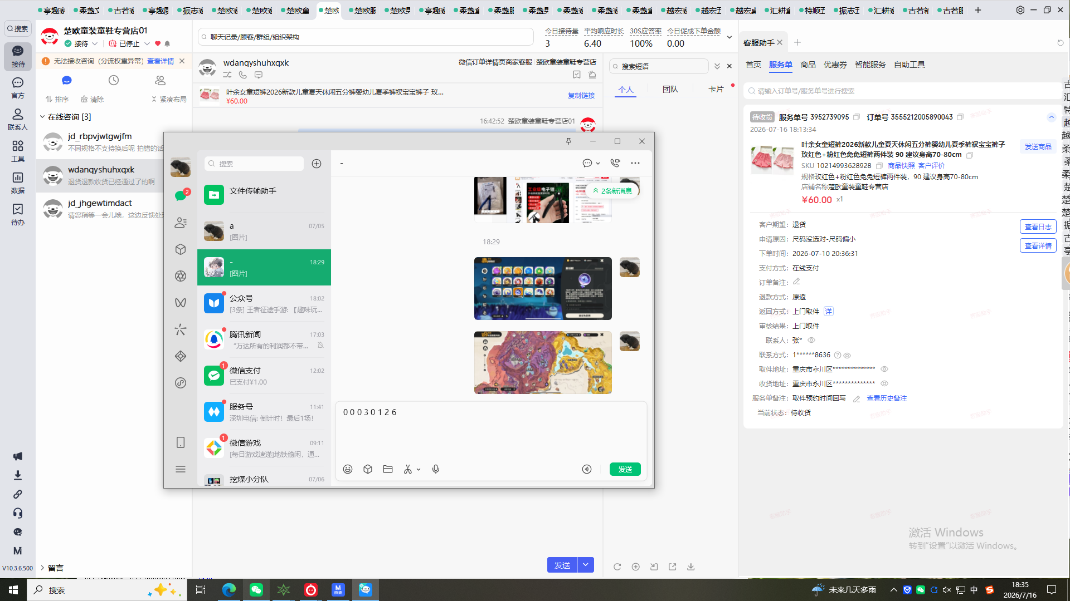Click the 查看详情 button in order panel
The height and width of the screenshot is (601, 1070).
click(x=1038, y=245)
